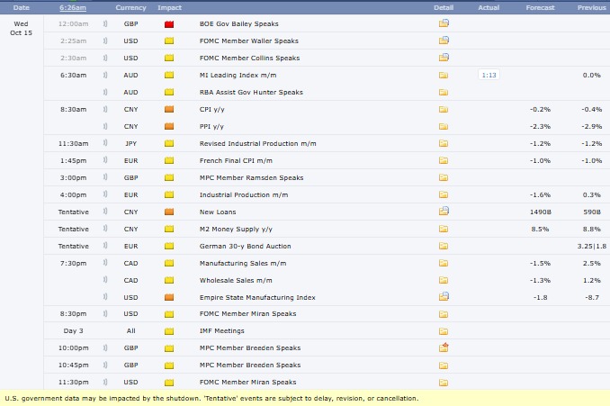Viewport: 610px width, 406px height.
Task: Toggle alert speaker for 7:30pm Manufacturing Sales
Action: [x=106, y=263]
